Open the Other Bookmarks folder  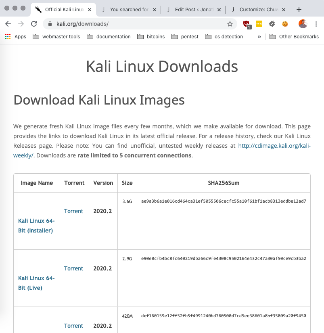coord(297,36)
